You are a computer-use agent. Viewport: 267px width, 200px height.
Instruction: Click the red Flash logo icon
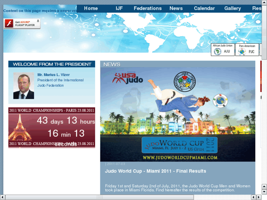pyautogui.click(x=9, y=23)
